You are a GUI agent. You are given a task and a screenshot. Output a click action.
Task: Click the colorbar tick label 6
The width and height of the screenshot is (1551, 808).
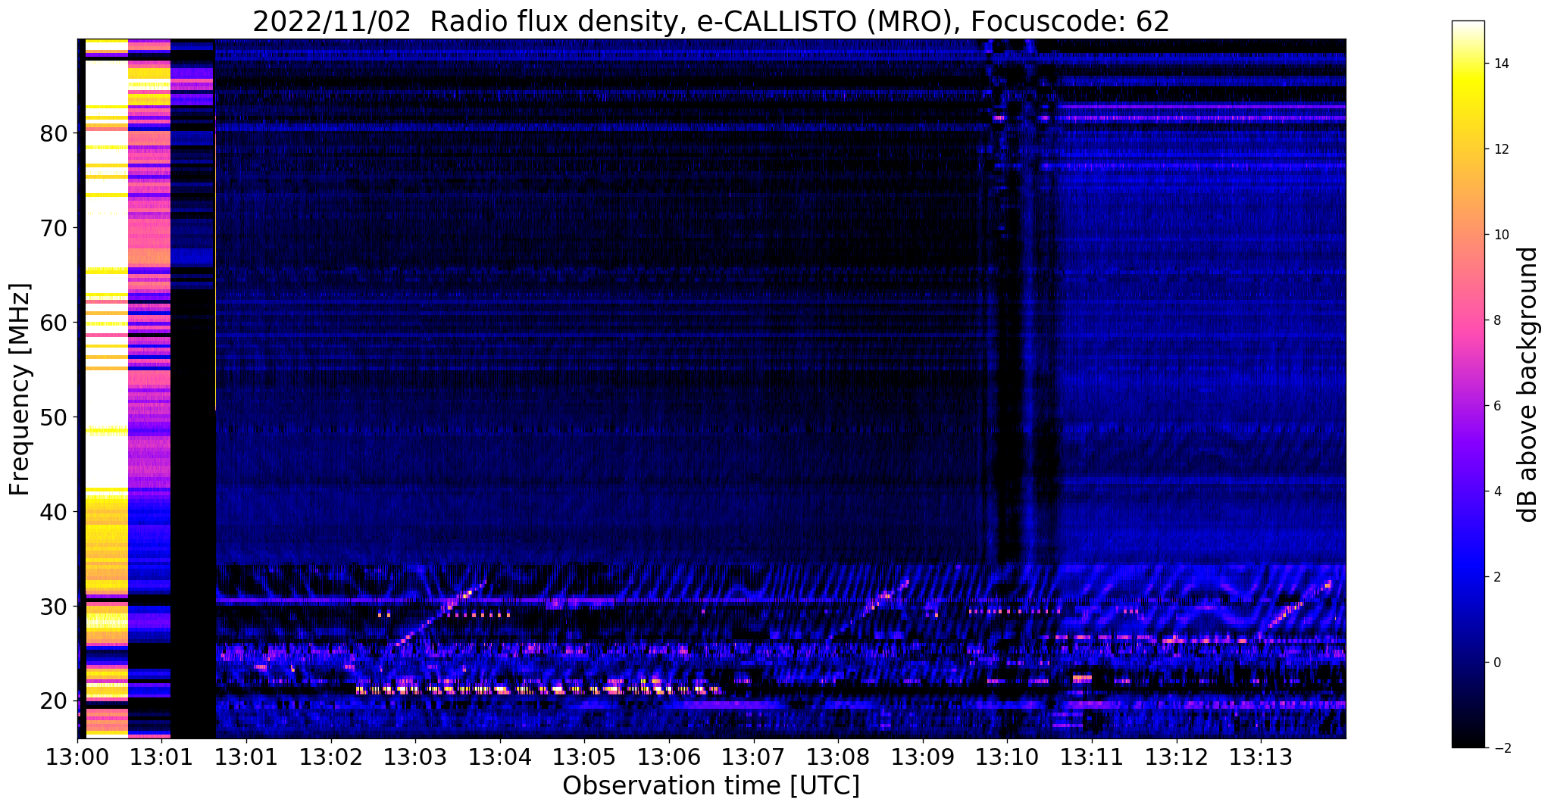[x=1497, y=406]
